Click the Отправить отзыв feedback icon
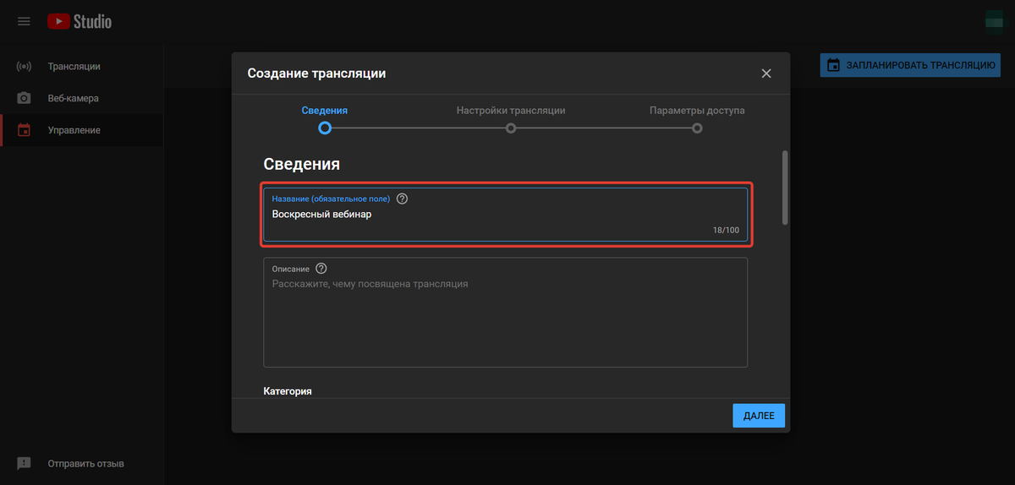The height and width of the screenshot is (485, 1015). pos(25,463)
